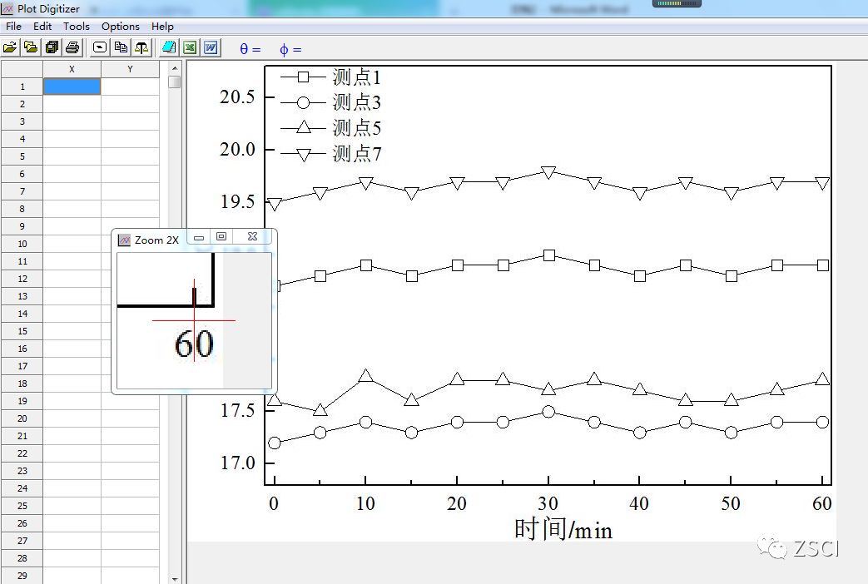Click the data table scrollbar thumb

coord(175,82)
